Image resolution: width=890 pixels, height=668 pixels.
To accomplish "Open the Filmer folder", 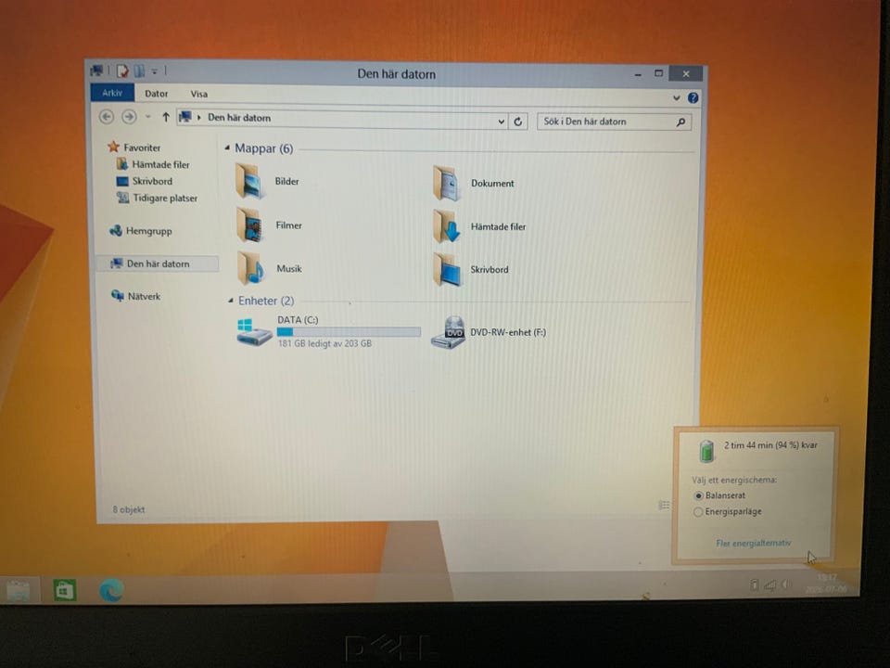I will tap(269, 225).
